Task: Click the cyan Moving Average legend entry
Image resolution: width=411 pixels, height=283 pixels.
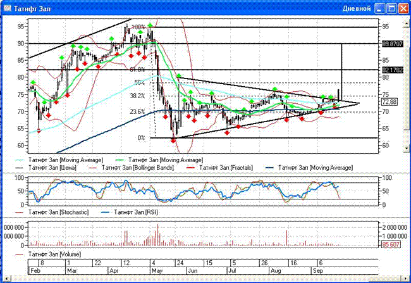Action: (x=59, y=160)
